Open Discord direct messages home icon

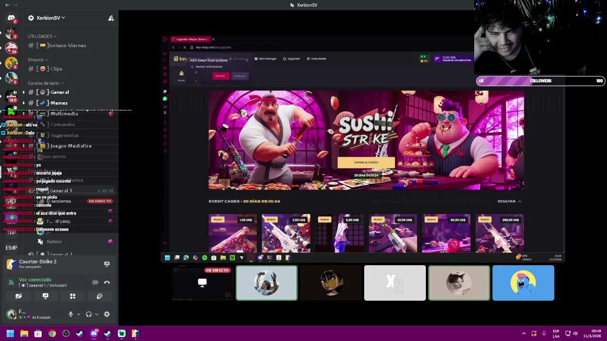point(11,18)
